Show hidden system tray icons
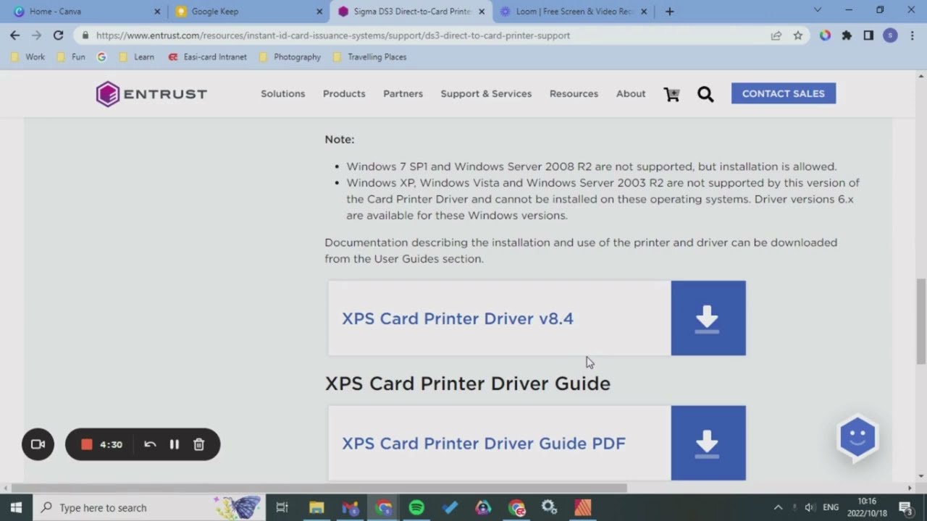The height and width of the screenshot is (521, 927). pos(778,507)
